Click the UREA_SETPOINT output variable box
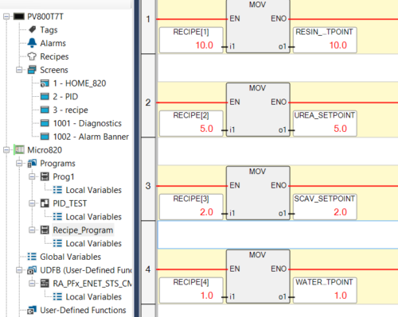The image size is (398, 317). (325, 123)
